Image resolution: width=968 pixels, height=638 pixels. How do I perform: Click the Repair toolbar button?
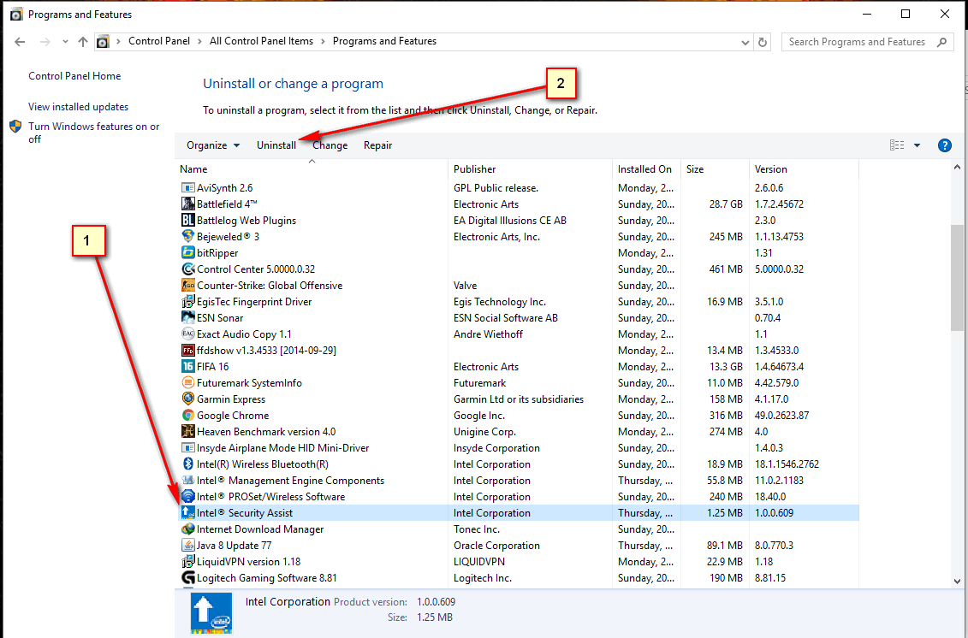pyautogui.click(x=377, y=145)
